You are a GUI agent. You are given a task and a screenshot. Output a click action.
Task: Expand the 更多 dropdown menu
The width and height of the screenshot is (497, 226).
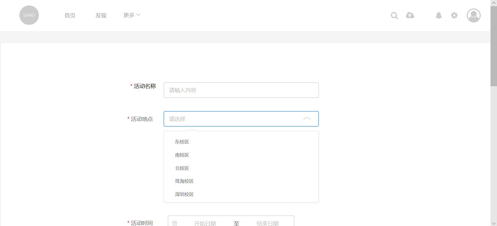tap(132, 15)
